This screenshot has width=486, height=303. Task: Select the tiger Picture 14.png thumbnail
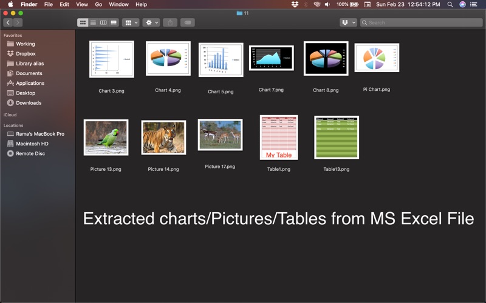[163, 138]
